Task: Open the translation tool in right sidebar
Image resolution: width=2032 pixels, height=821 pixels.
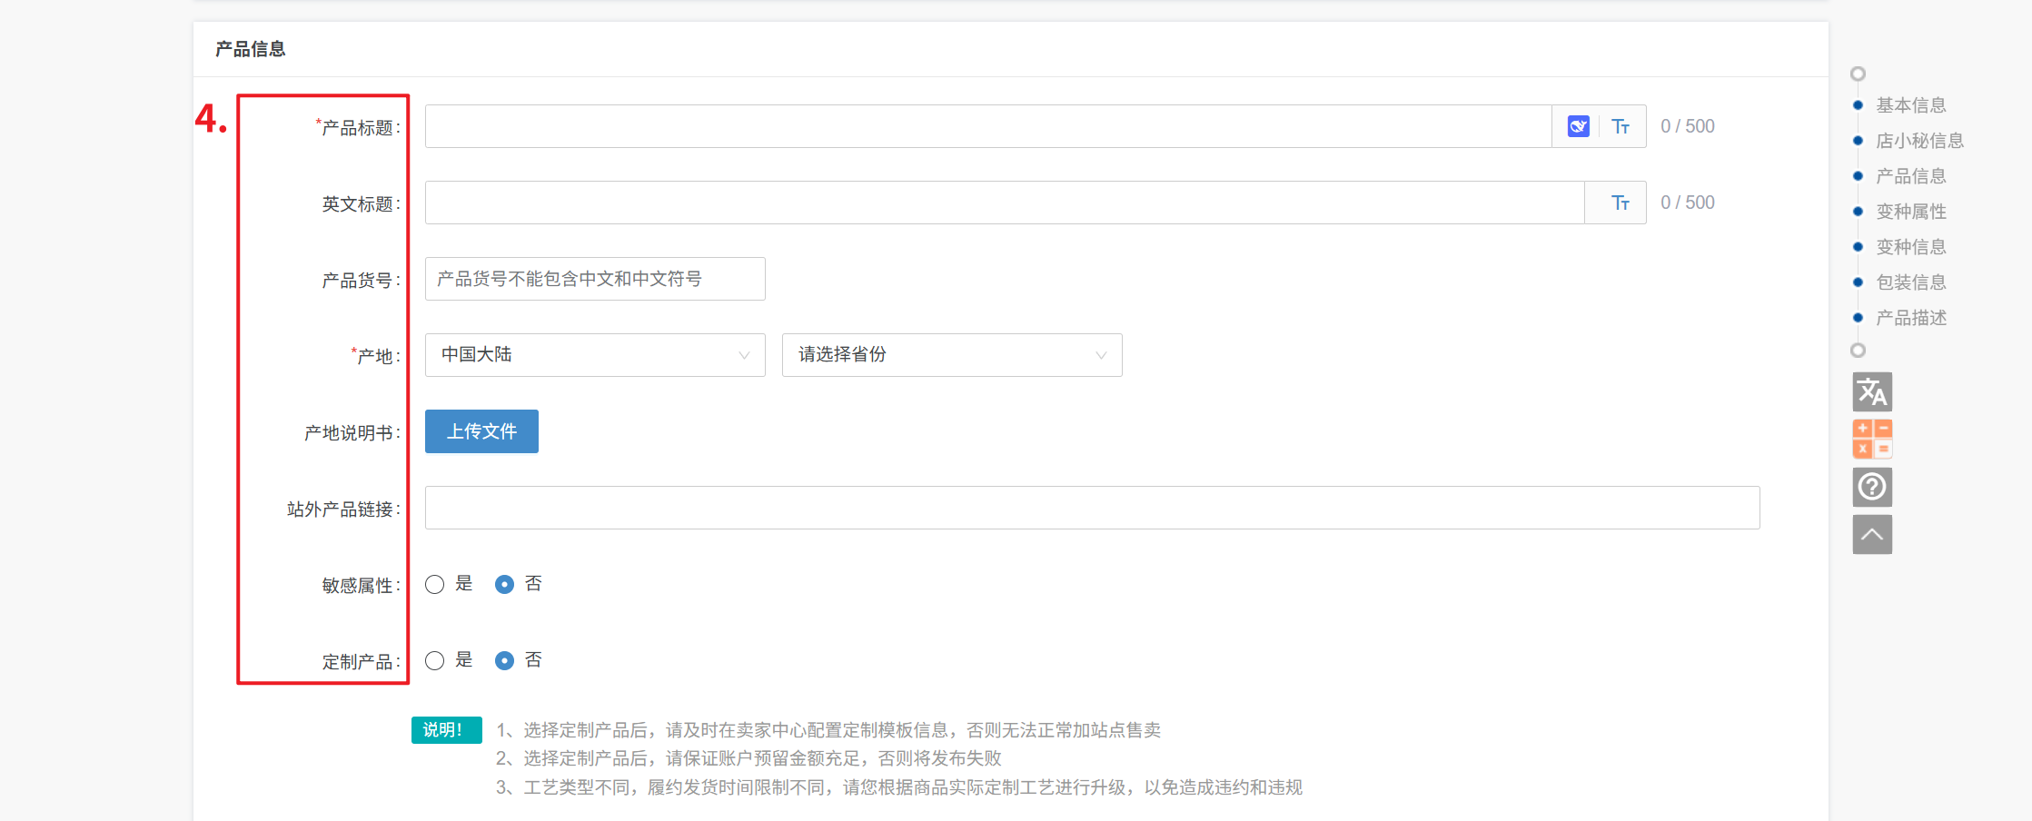Action: (1872, 392)
